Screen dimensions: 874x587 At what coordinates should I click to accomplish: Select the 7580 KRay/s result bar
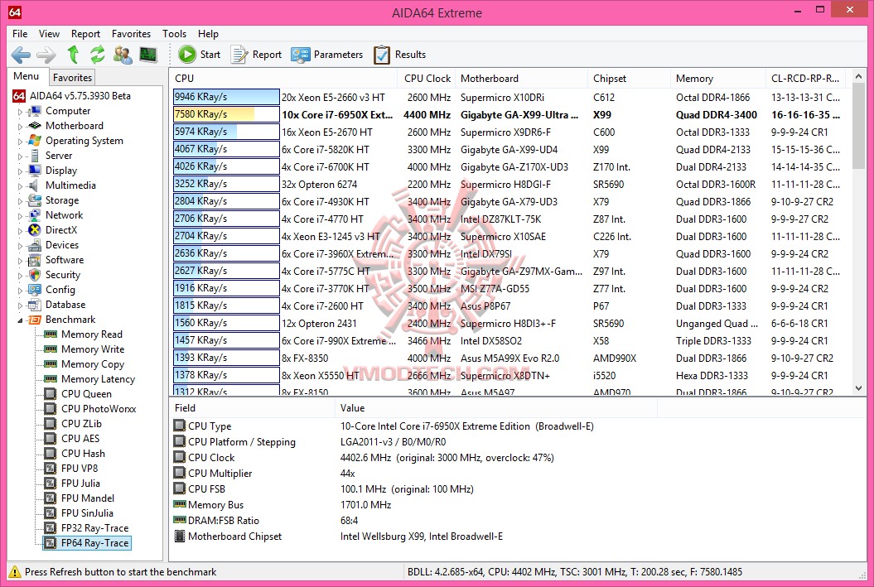(x=226, y=114)
